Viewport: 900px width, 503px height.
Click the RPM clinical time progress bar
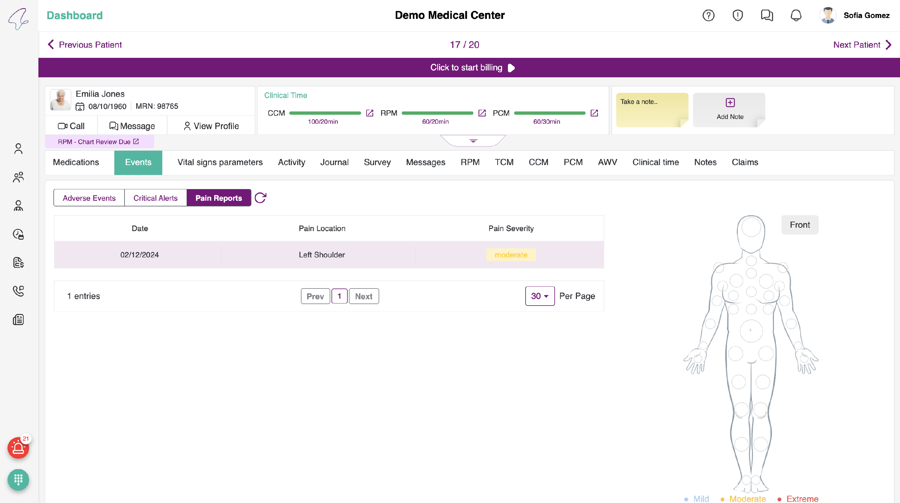[x=437, y=113]
